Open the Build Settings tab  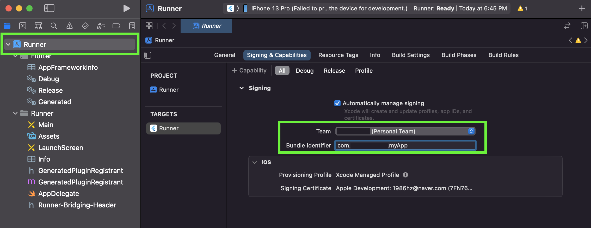pos(411,55)
